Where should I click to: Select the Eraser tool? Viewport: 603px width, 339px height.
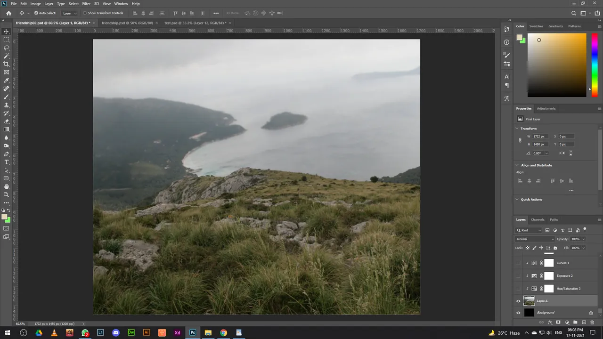pos(7,121)
